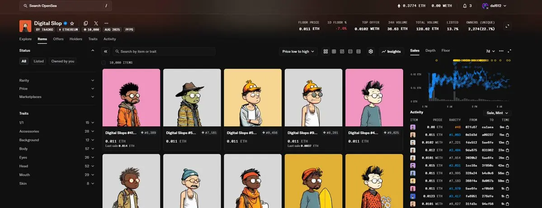Open the NFT card ranked #9,825

click(x=374, y=109)
